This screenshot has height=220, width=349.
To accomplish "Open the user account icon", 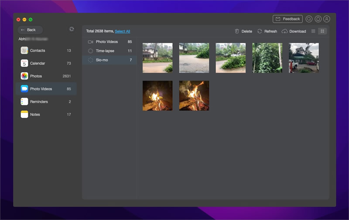I will click(326, 19).
